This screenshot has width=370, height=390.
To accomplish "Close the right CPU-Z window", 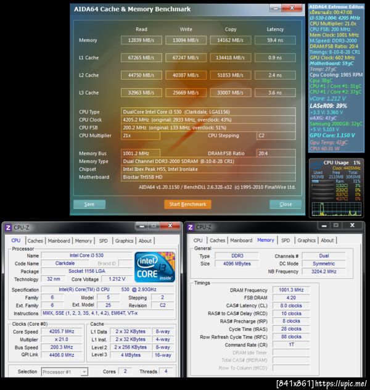I will click(x=352, y=225).
